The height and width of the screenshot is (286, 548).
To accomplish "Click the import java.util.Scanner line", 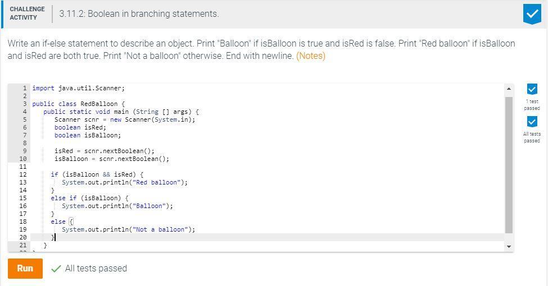I will (79, 88).
